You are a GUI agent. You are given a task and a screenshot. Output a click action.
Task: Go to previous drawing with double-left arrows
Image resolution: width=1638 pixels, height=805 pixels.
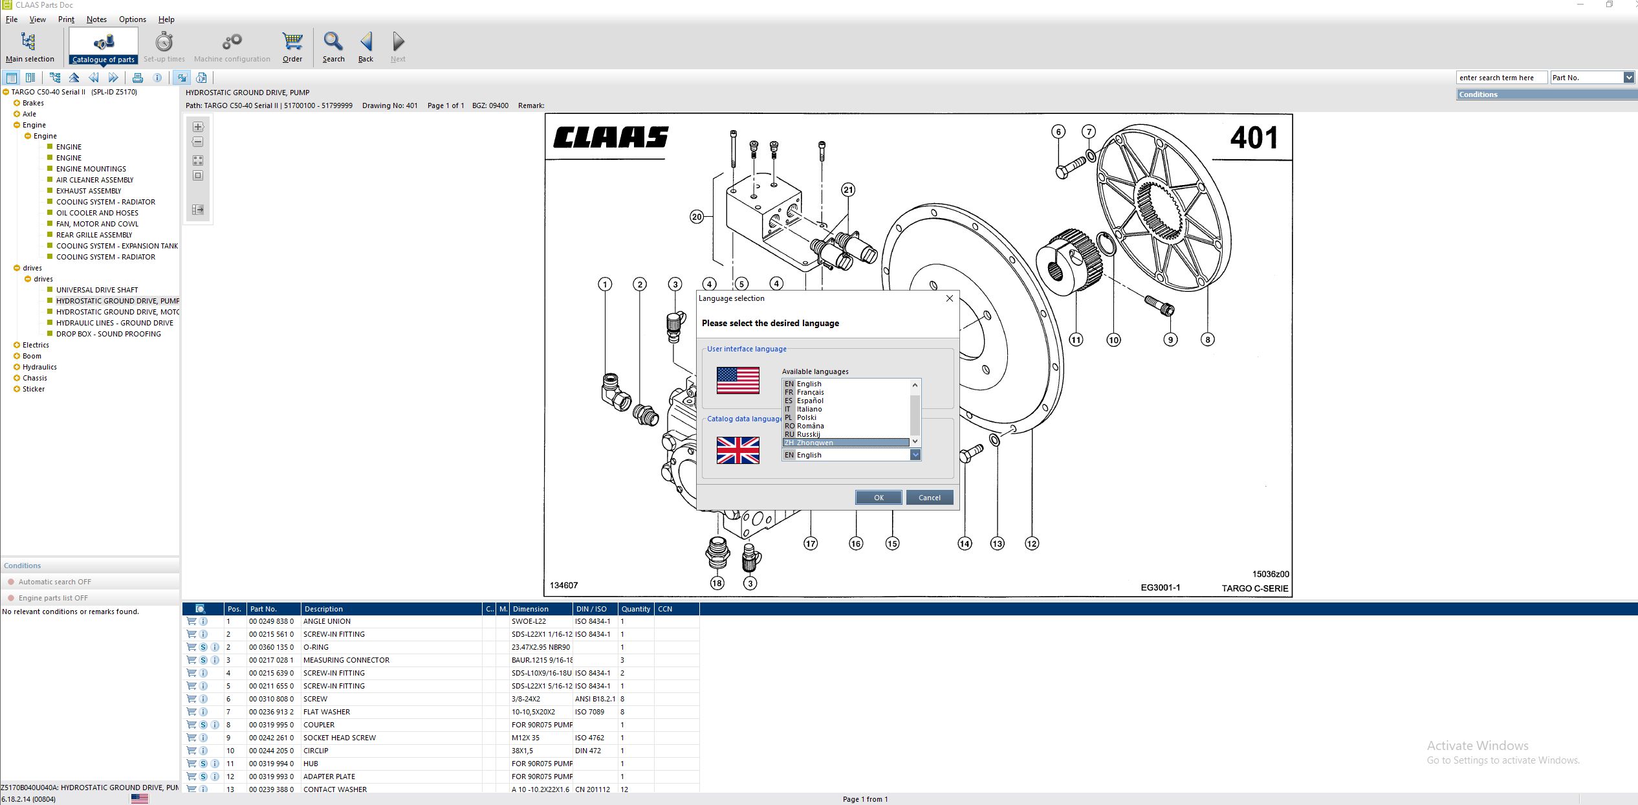click(x=94, y=78)
